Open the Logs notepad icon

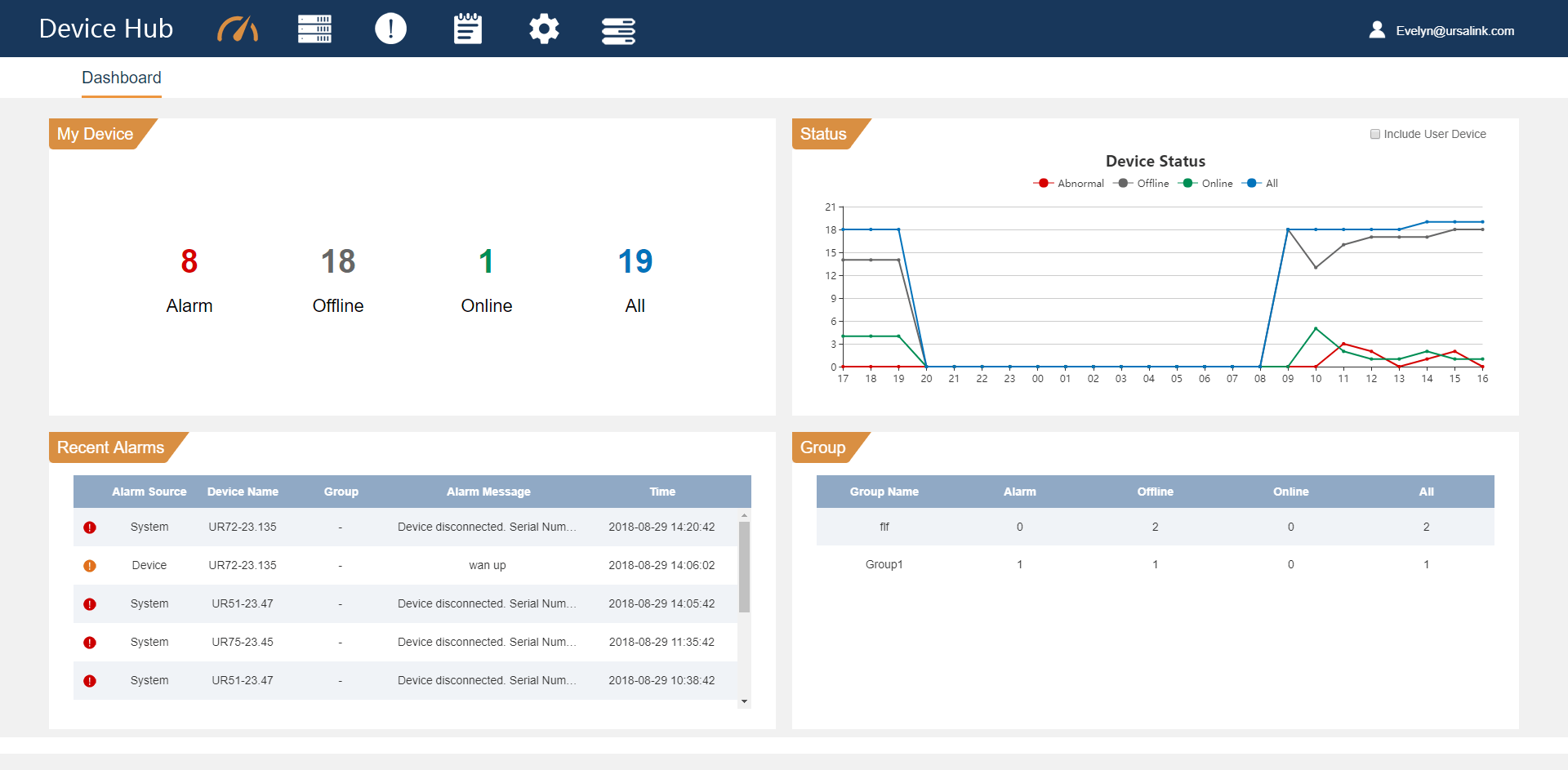(466, 29)
